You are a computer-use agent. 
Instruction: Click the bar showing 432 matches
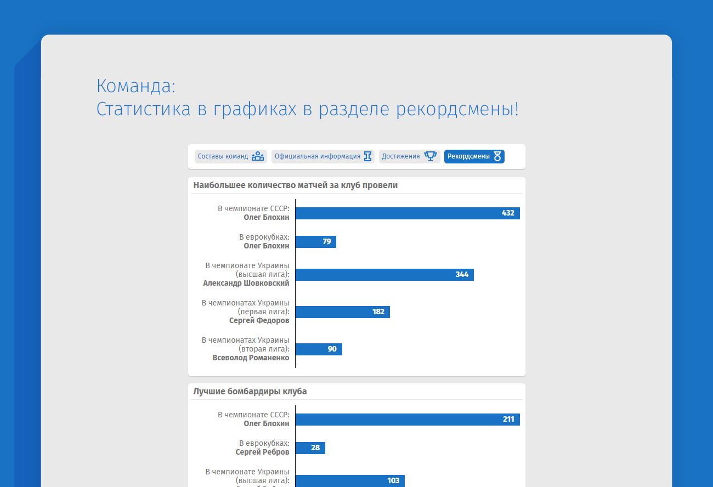tap(407, 213)
